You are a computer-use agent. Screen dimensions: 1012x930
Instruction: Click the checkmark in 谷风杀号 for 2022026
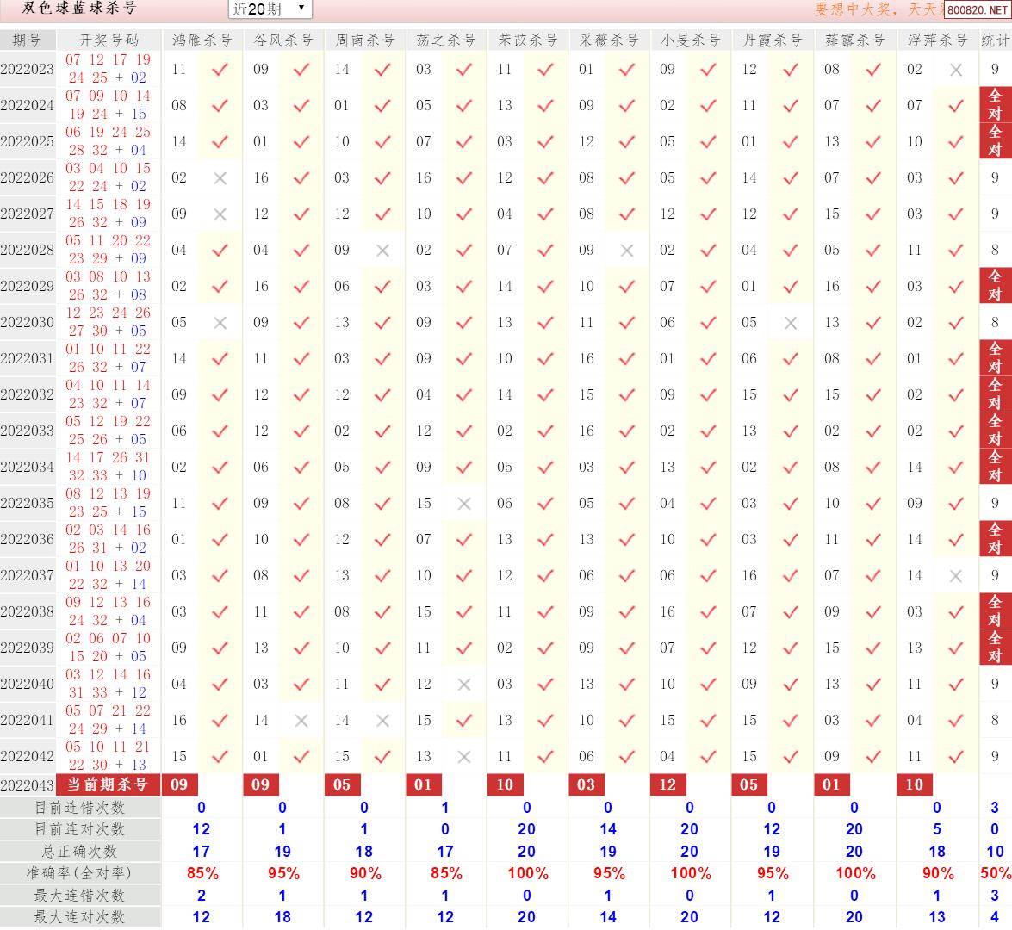[x=301, y=177]
